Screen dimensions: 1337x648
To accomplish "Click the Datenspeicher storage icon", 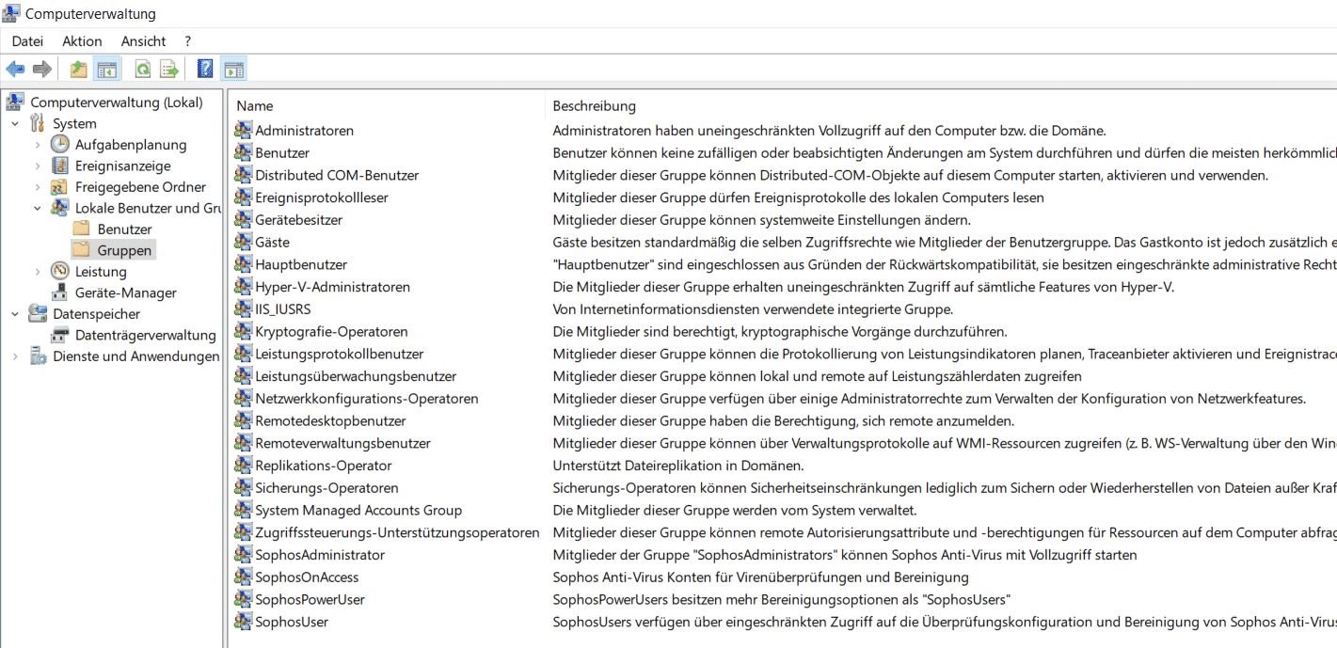I will (38, 313).
